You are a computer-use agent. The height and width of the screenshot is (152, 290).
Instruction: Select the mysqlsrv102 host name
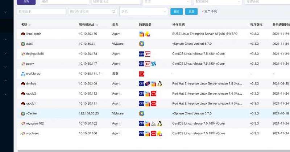click(35, 123)
